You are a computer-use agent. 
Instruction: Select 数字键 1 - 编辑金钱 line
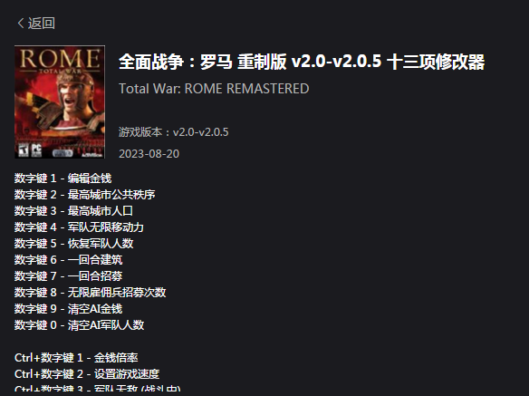(63, 179)
